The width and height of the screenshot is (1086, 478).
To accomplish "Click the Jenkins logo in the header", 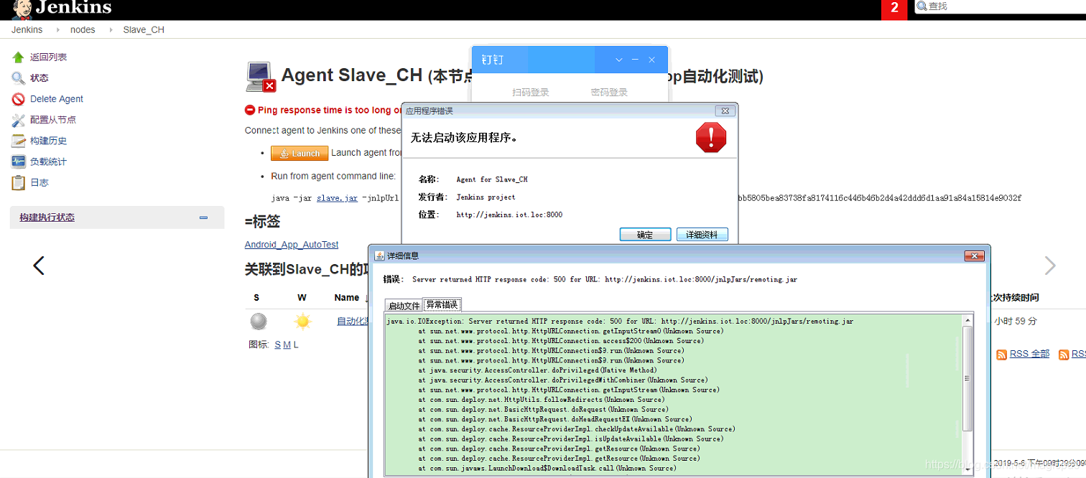I will pyautogui.click(x=62, y=8).
